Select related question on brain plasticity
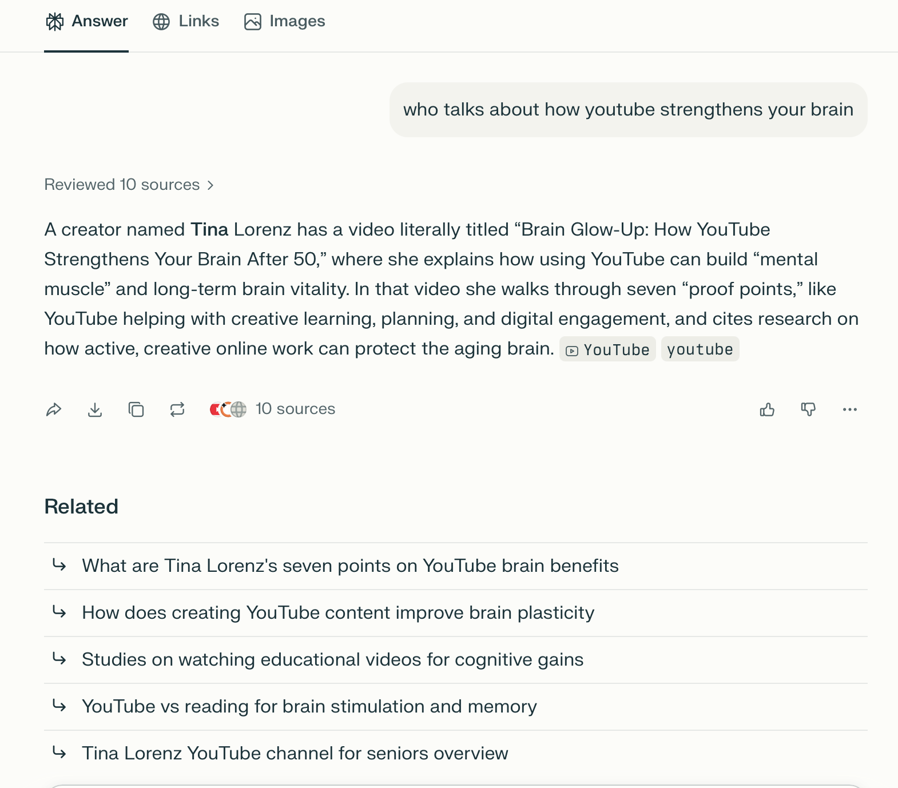 tap(456, 613)
